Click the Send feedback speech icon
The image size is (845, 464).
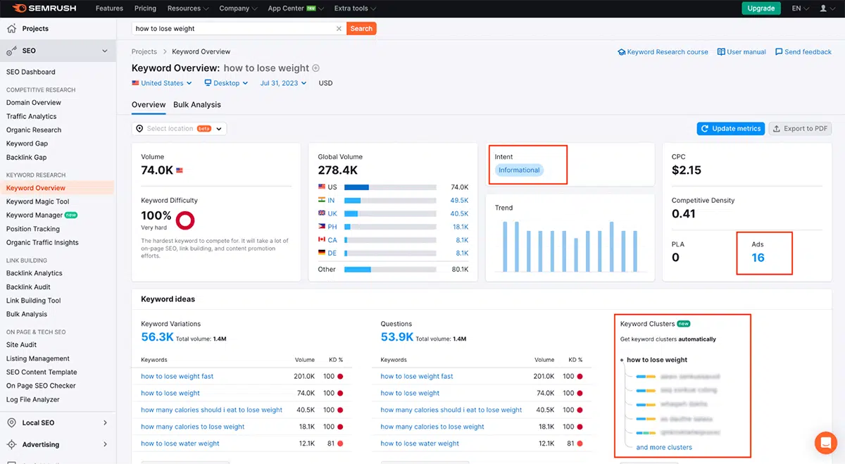pyautogui.click(x=779, y=52)
